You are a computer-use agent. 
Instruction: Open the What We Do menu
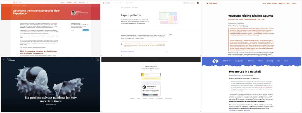click(227, 61)
